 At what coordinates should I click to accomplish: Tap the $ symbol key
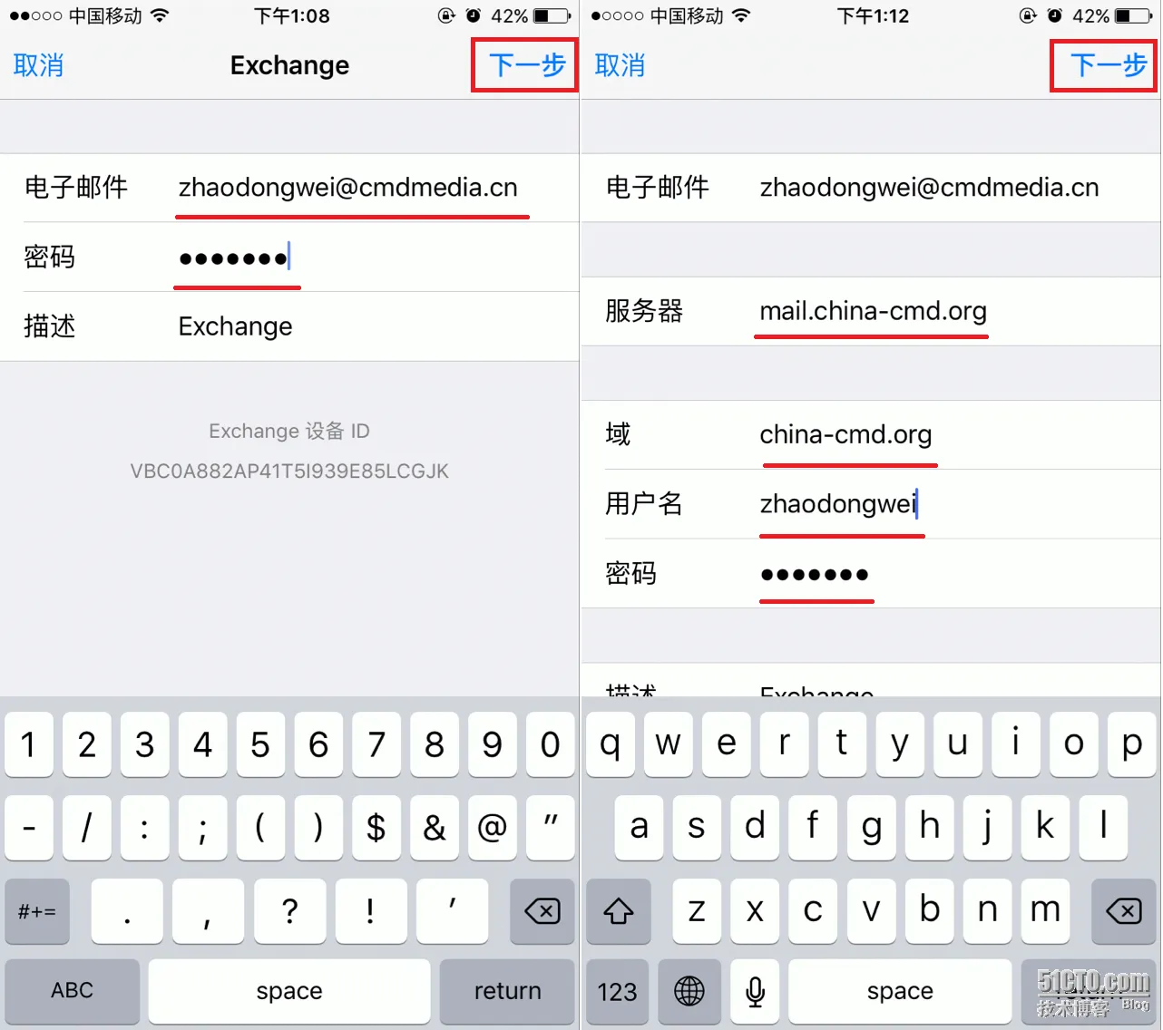point(376,827)
